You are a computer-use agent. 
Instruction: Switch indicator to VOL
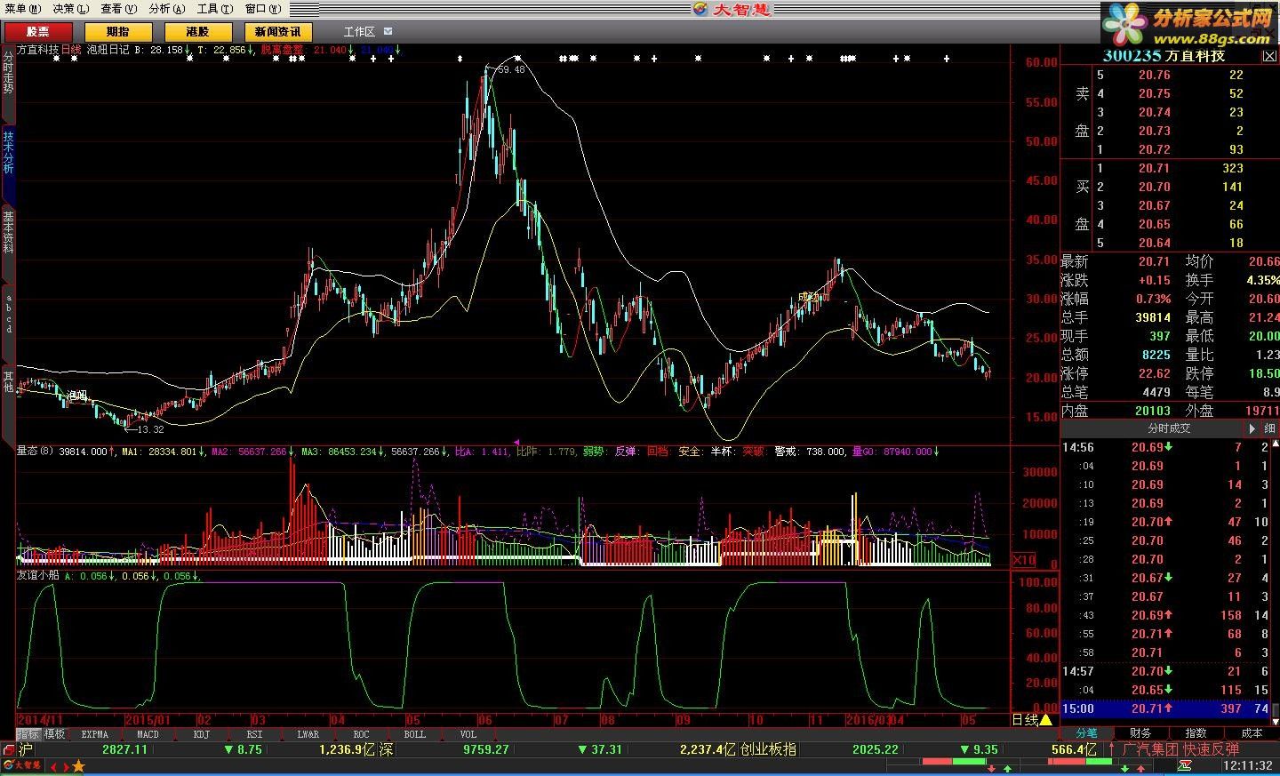(x=468, y=734)
